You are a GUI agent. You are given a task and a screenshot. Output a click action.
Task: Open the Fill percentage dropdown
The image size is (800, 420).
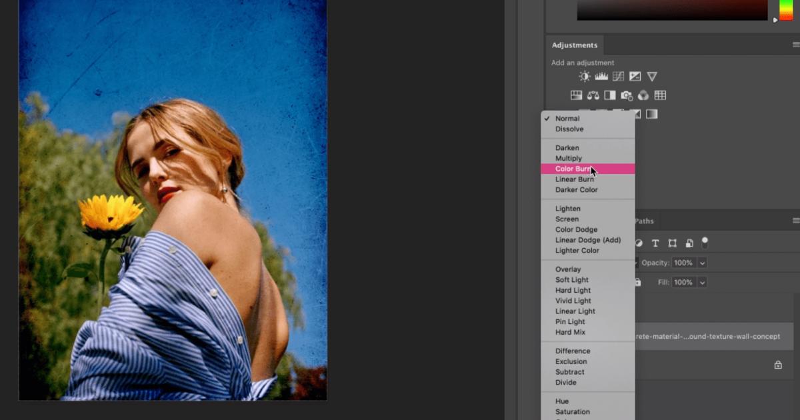tap(702, 282)
